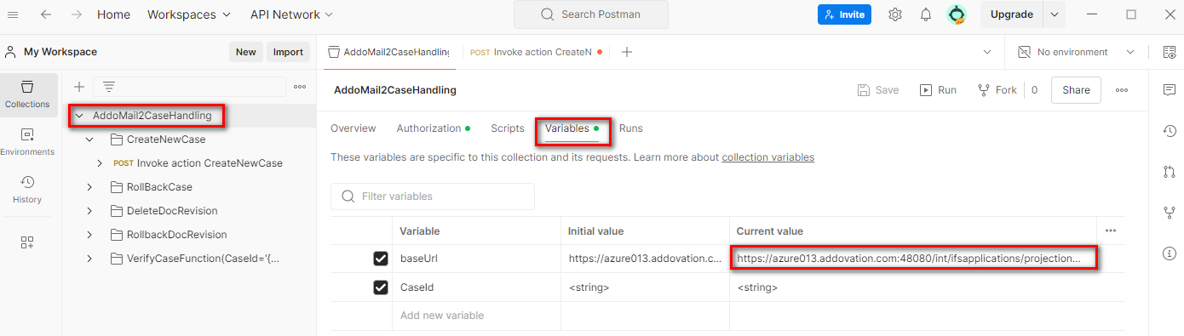Click the Filter variables field
The image size is (1184, 336).
(x=433, y=196)
